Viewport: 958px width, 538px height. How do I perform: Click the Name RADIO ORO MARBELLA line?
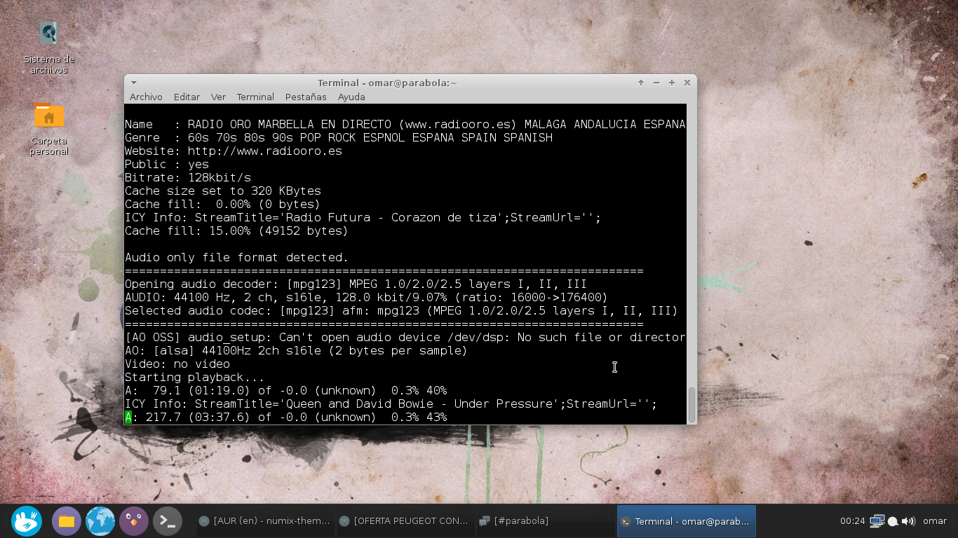pos(405,124)
